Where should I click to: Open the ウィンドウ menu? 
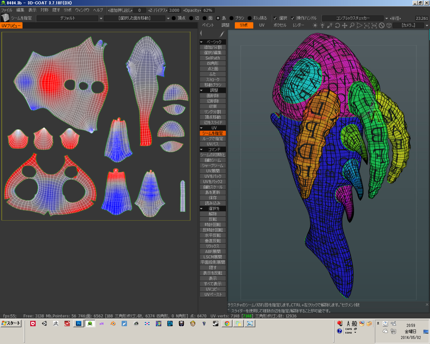[x=82, y=10]
